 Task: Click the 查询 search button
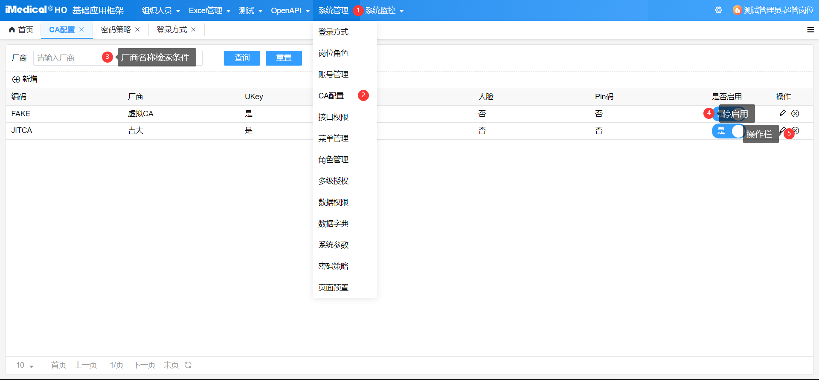242,58
